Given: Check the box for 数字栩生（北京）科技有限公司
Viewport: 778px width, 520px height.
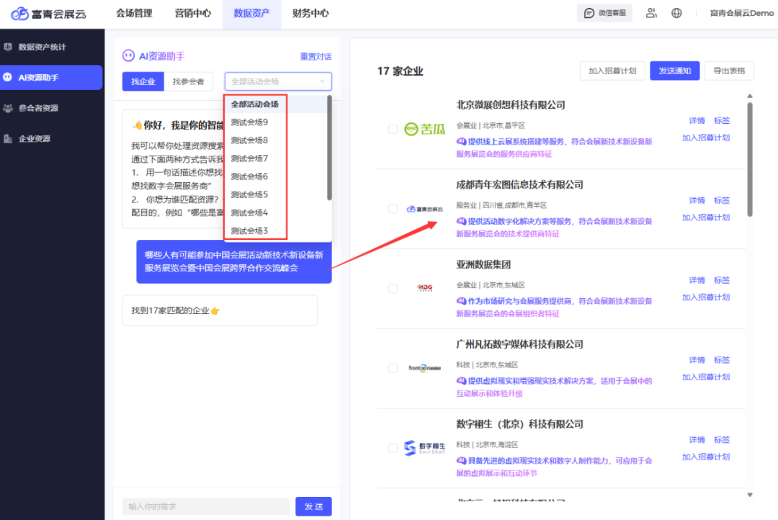Looking at the screenshot, I should coord(393,448).
